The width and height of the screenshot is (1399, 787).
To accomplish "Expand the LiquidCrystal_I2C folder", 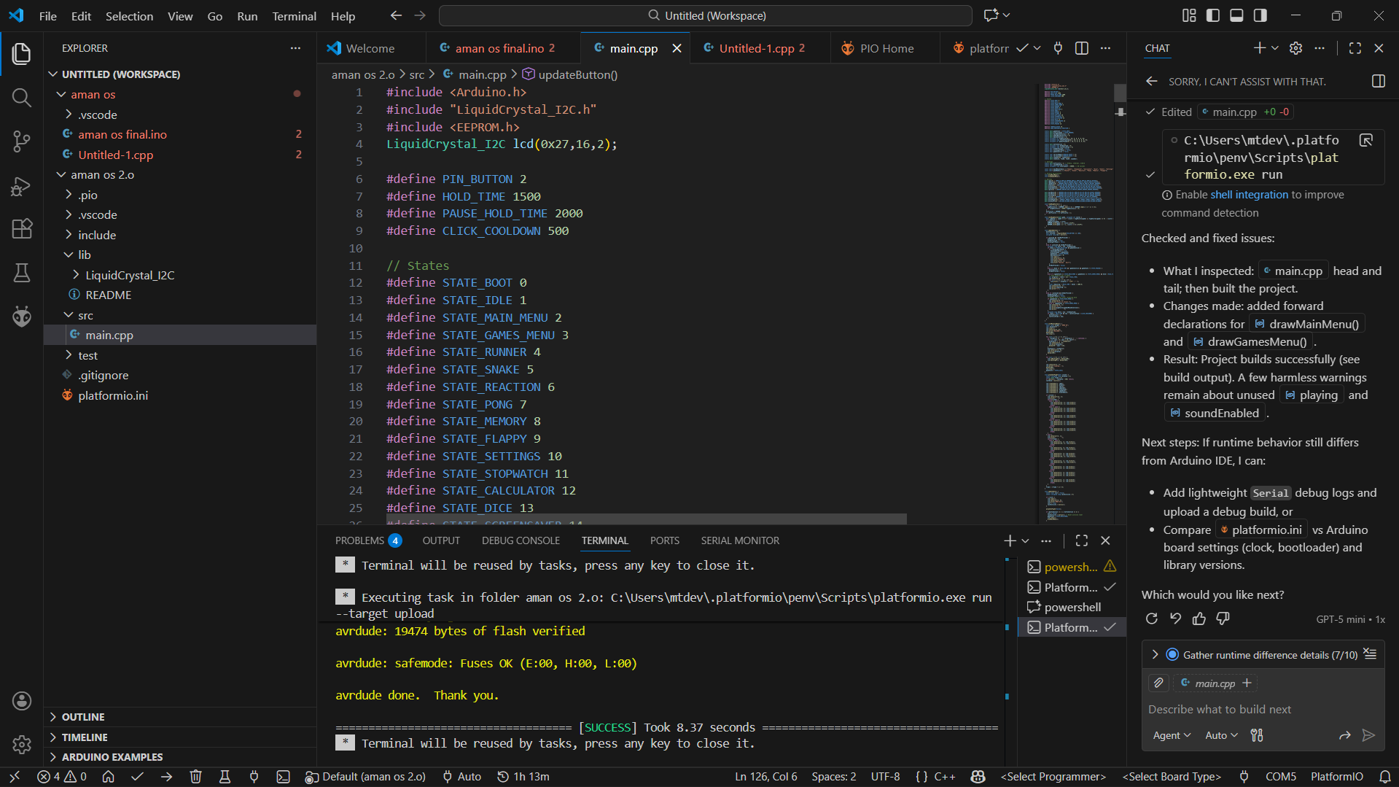I will 129,275.
